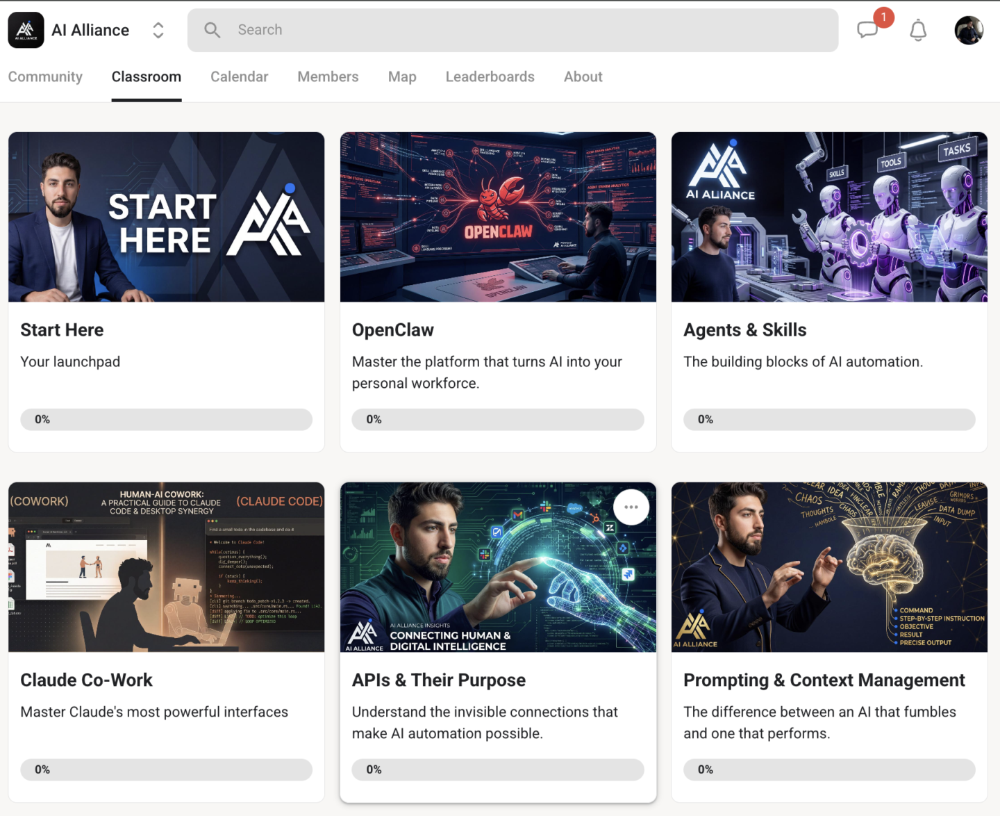Viewport: 1000px width, 816px height.
Task: Click the OpenClaw progress bar
Action: click(498, 419)
